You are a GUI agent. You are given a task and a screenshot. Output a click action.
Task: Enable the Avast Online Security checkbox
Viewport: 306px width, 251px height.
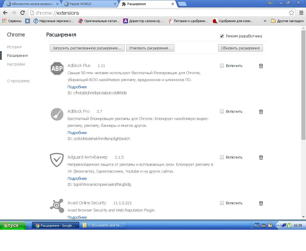(x=222, y=203)
